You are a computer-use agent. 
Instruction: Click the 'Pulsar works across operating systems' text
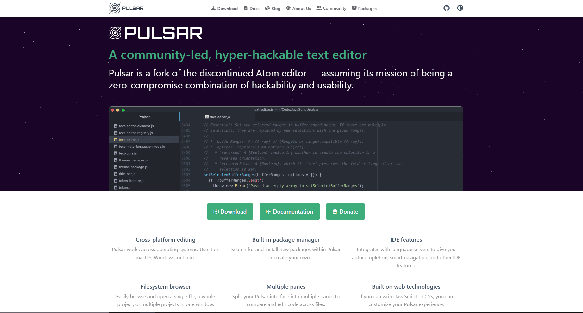[x=166, y=254]
